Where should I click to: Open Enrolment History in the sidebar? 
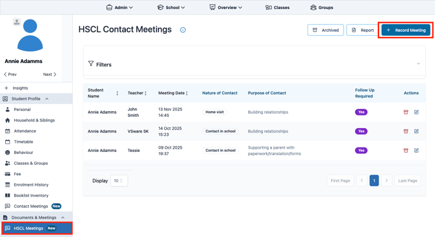point(31,185)
